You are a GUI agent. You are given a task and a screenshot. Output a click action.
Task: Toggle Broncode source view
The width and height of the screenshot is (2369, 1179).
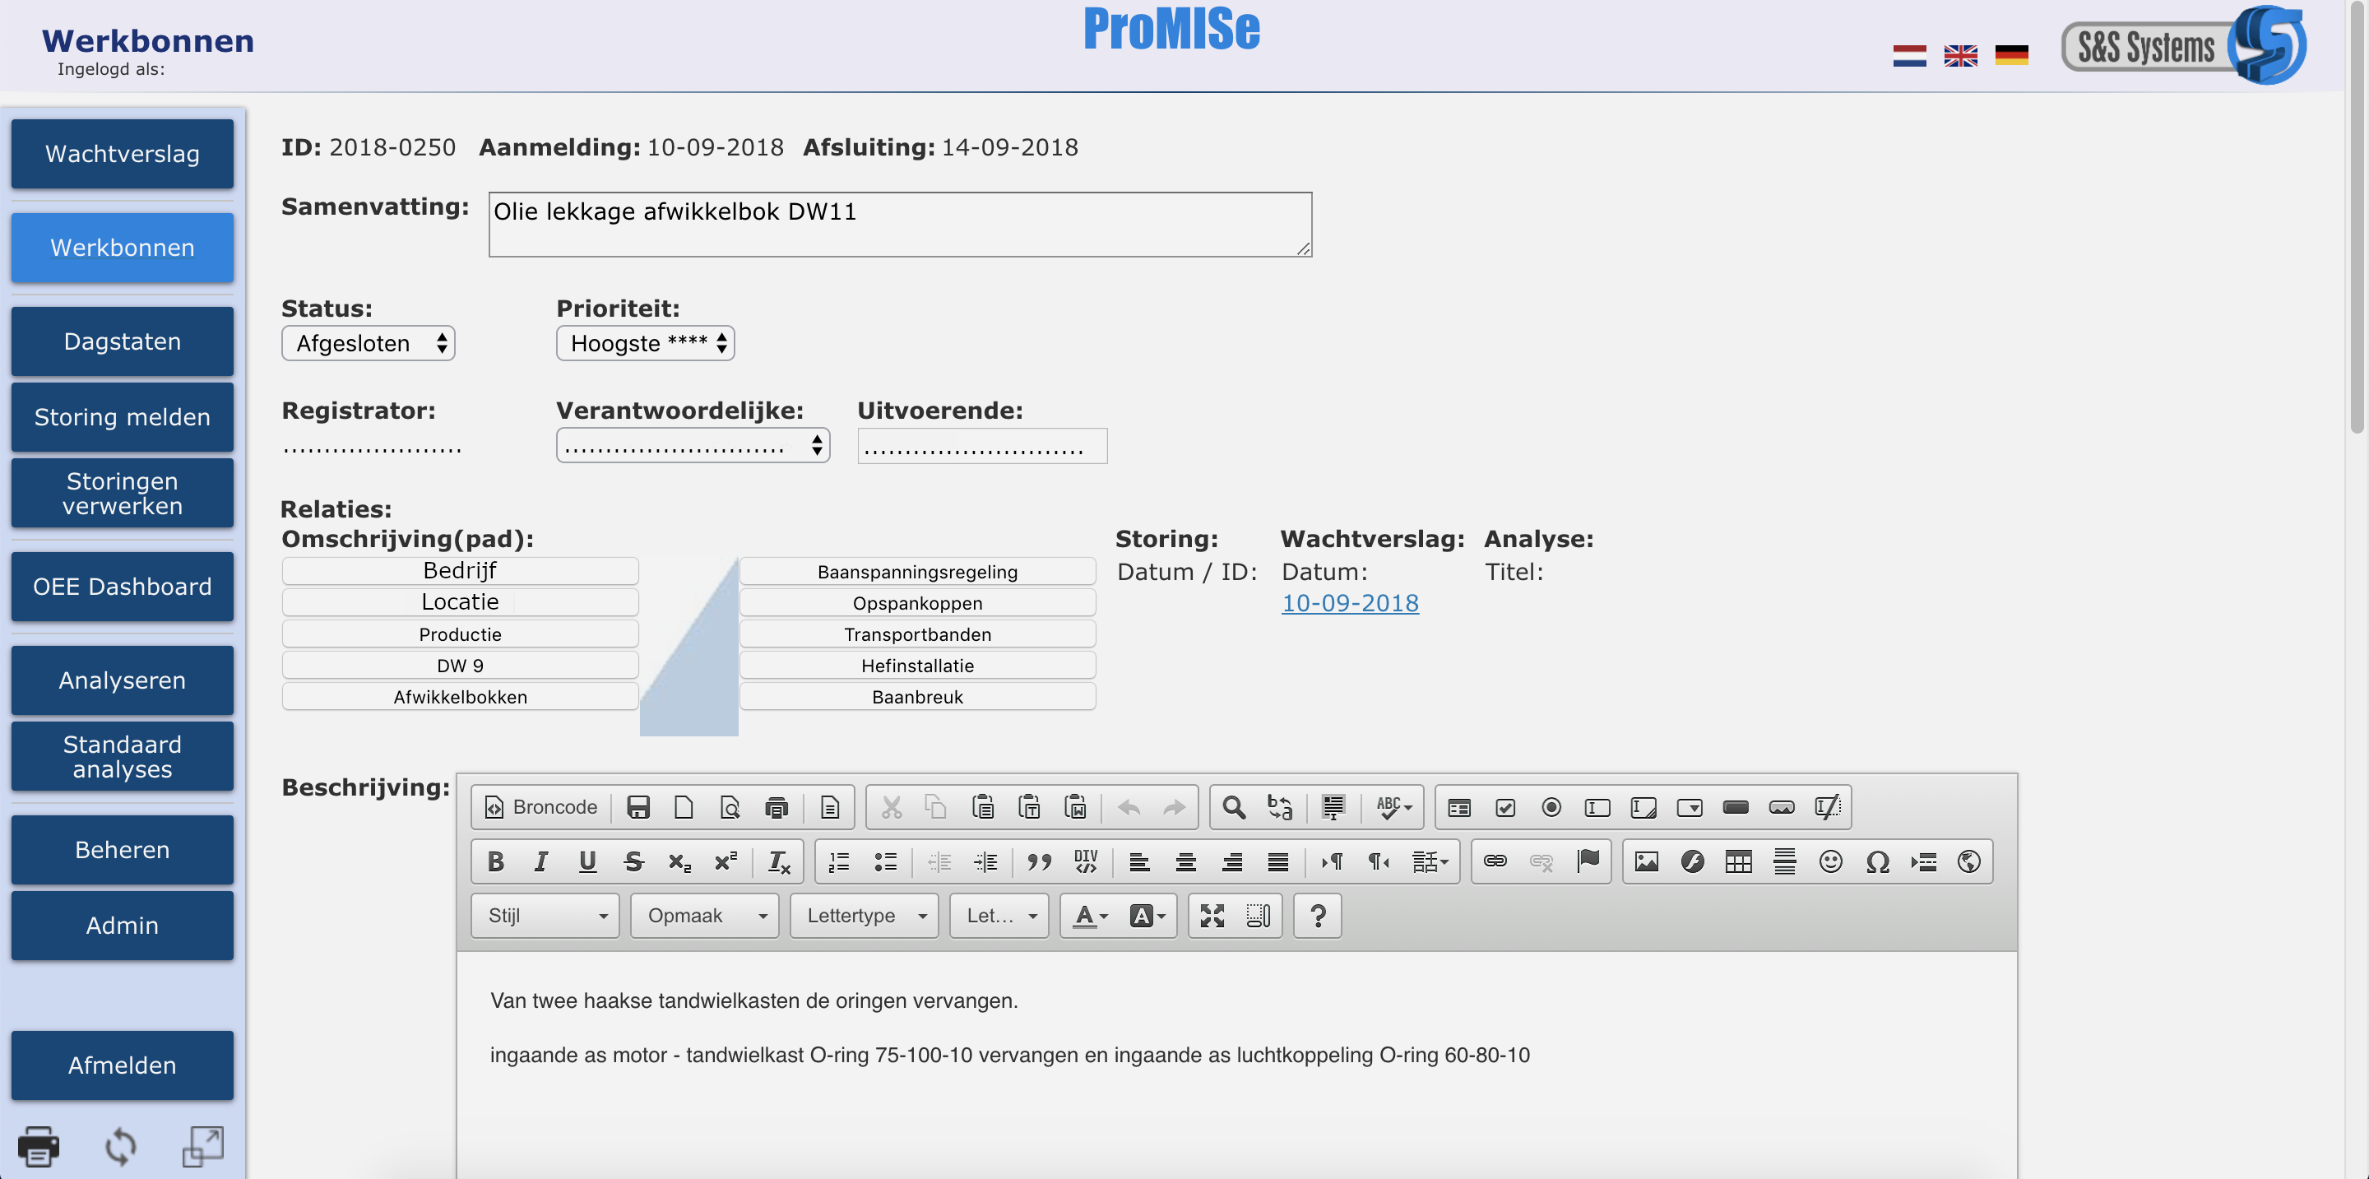[542, 807]
